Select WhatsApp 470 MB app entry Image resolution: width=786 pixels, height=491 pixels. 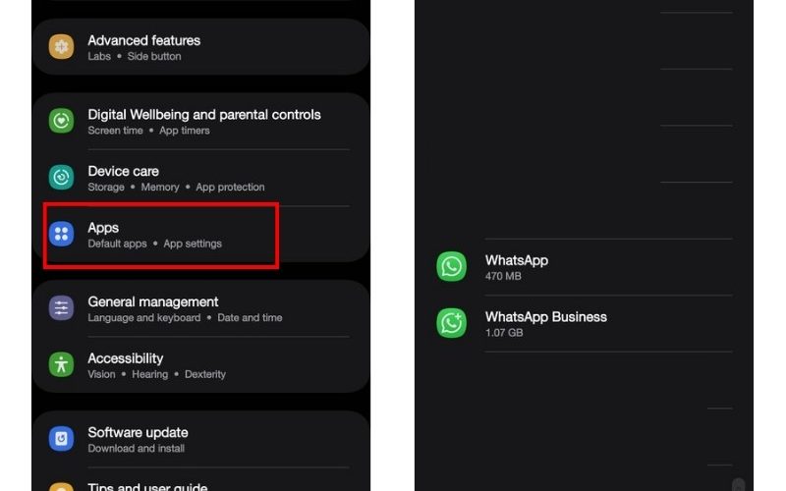(584, 267)
